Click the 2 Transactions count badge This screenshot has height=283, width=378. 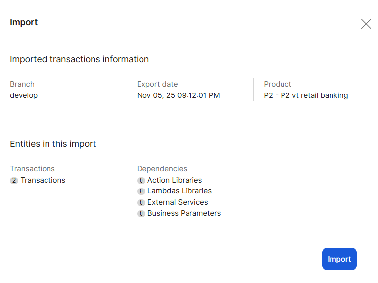[x=14, y=181]
